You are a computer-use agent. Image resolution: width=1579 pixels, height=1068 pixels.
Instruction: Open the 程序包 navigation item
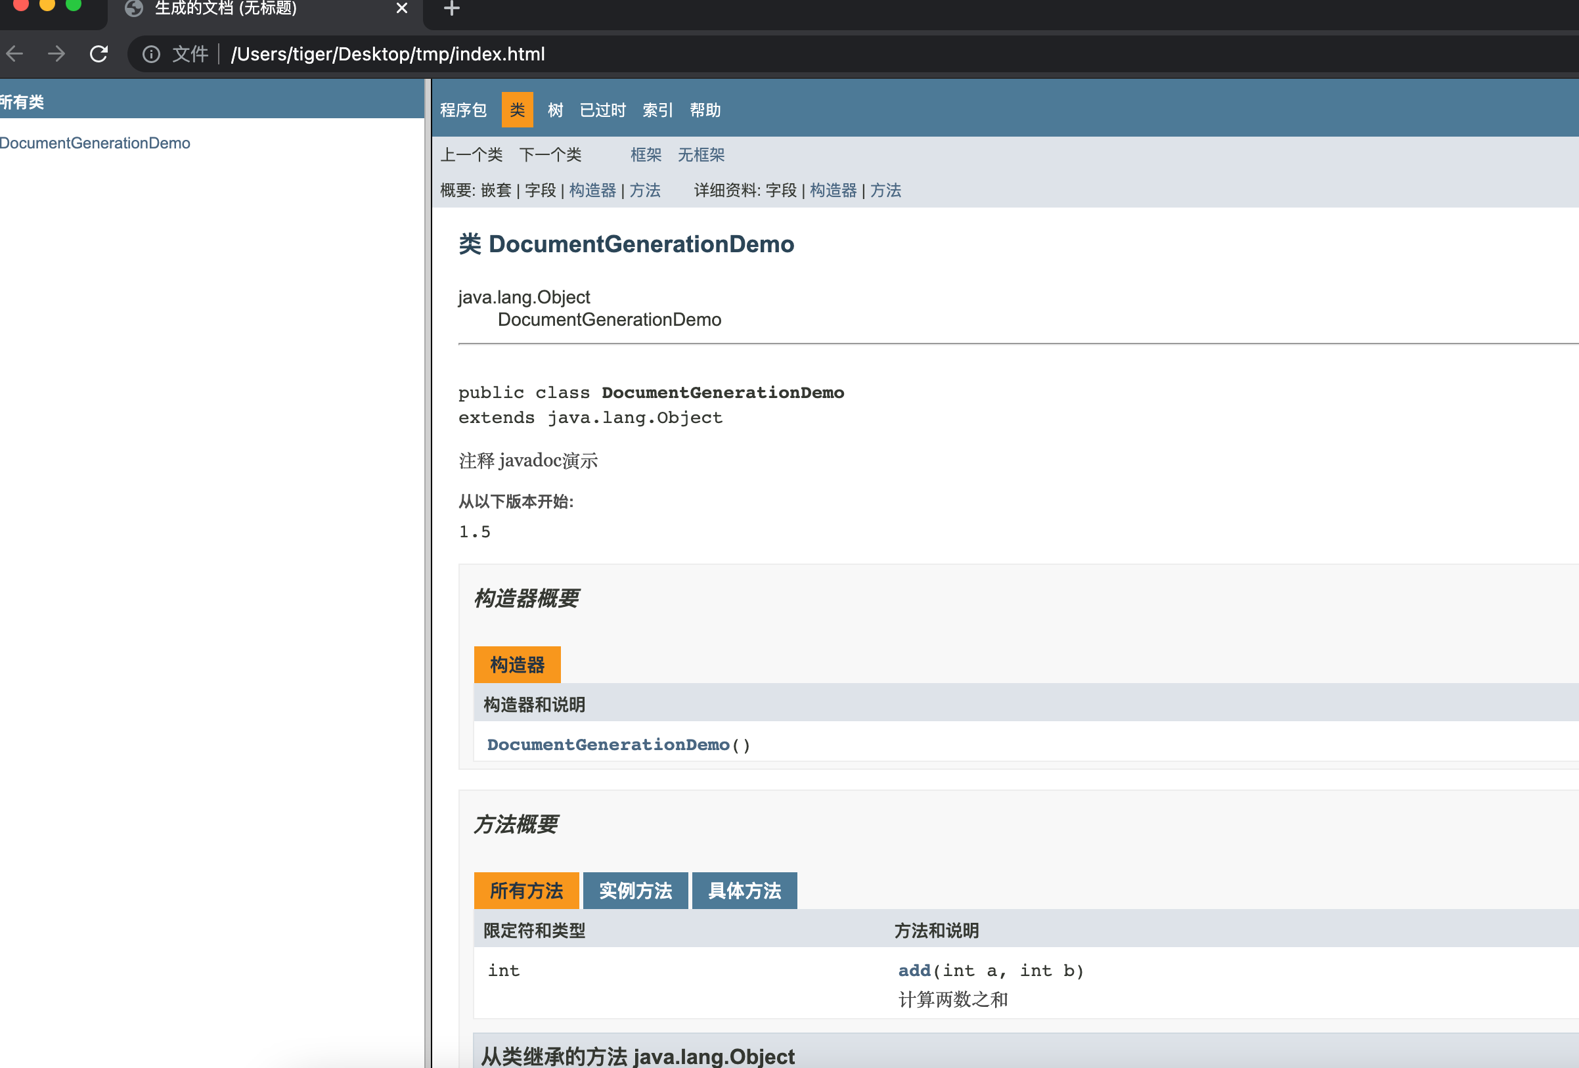pos(463,110)
